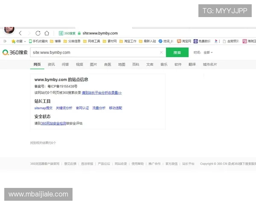Open footer link 站长平台

188,164
